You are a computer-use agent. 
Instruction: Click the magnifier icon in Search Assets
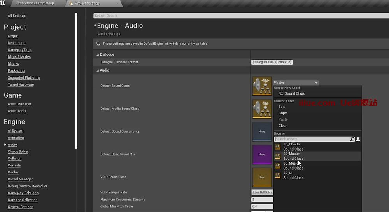click(352, 139)
